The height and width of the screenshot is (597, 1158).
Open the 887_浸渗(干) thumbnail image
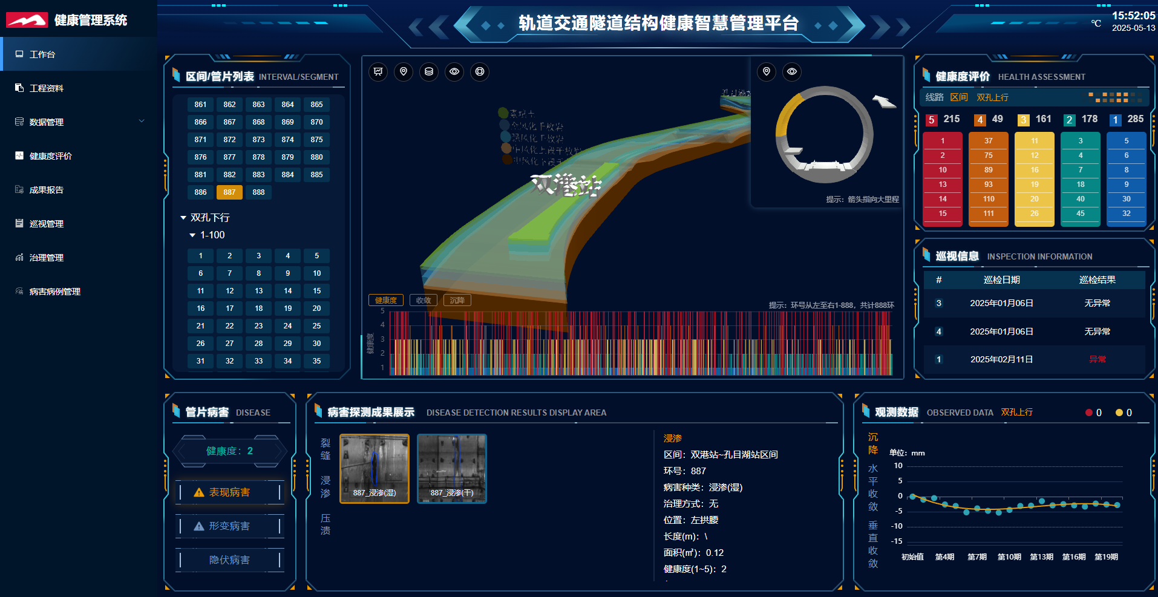point(451,468)
